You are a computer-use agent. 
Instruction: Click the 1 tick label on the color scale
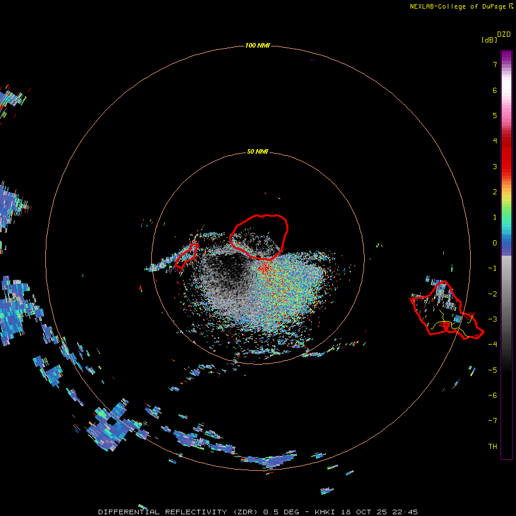(x=495, y=217)
